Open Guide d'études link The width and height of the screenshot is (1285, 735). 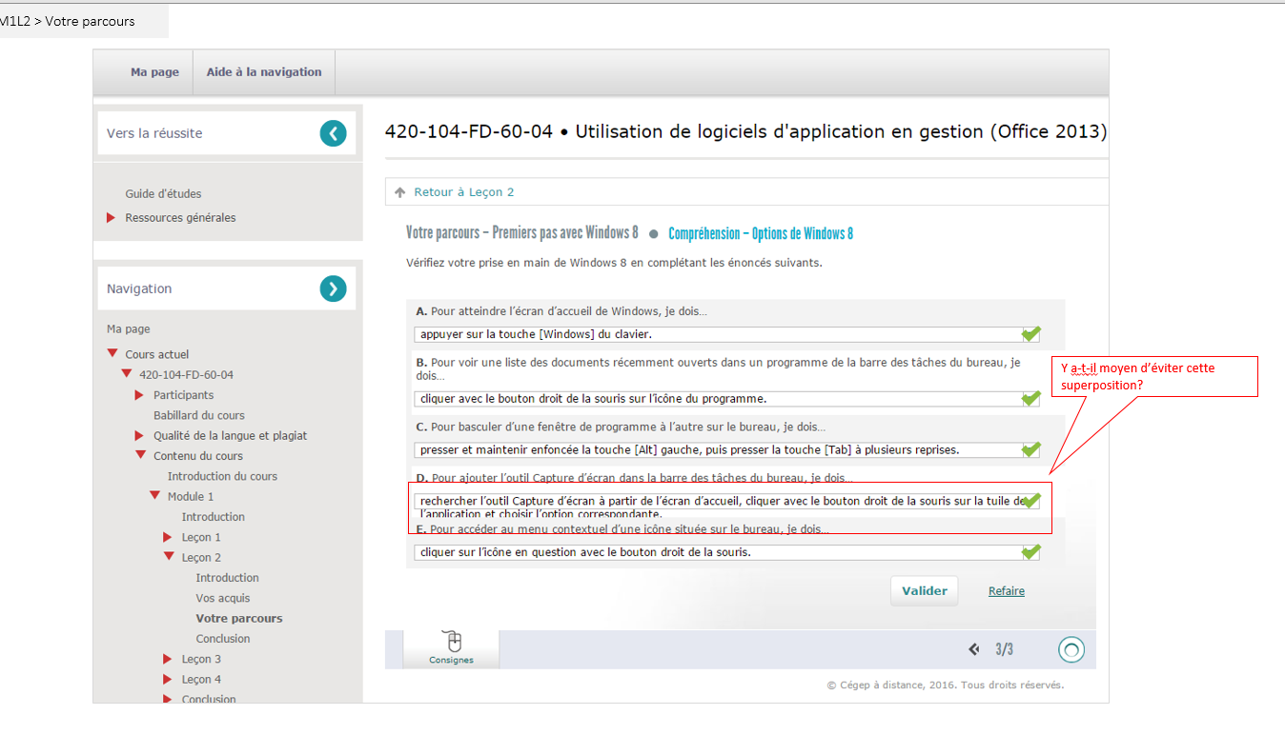(x=163, y=194)
